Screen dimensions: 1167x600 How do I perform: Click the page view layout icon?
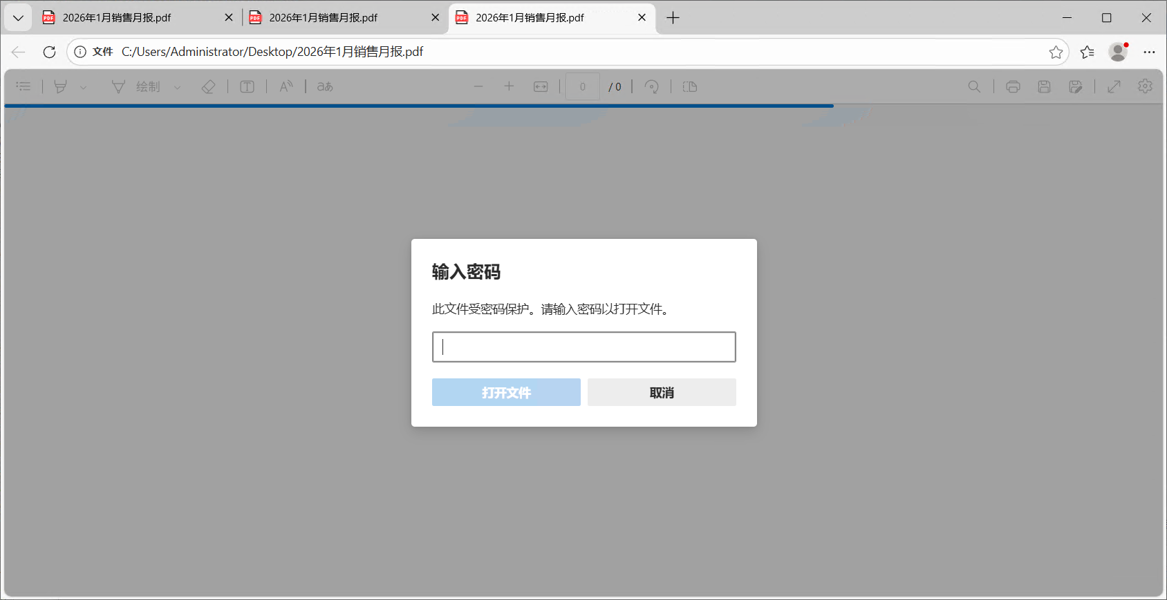coord(690,86)
